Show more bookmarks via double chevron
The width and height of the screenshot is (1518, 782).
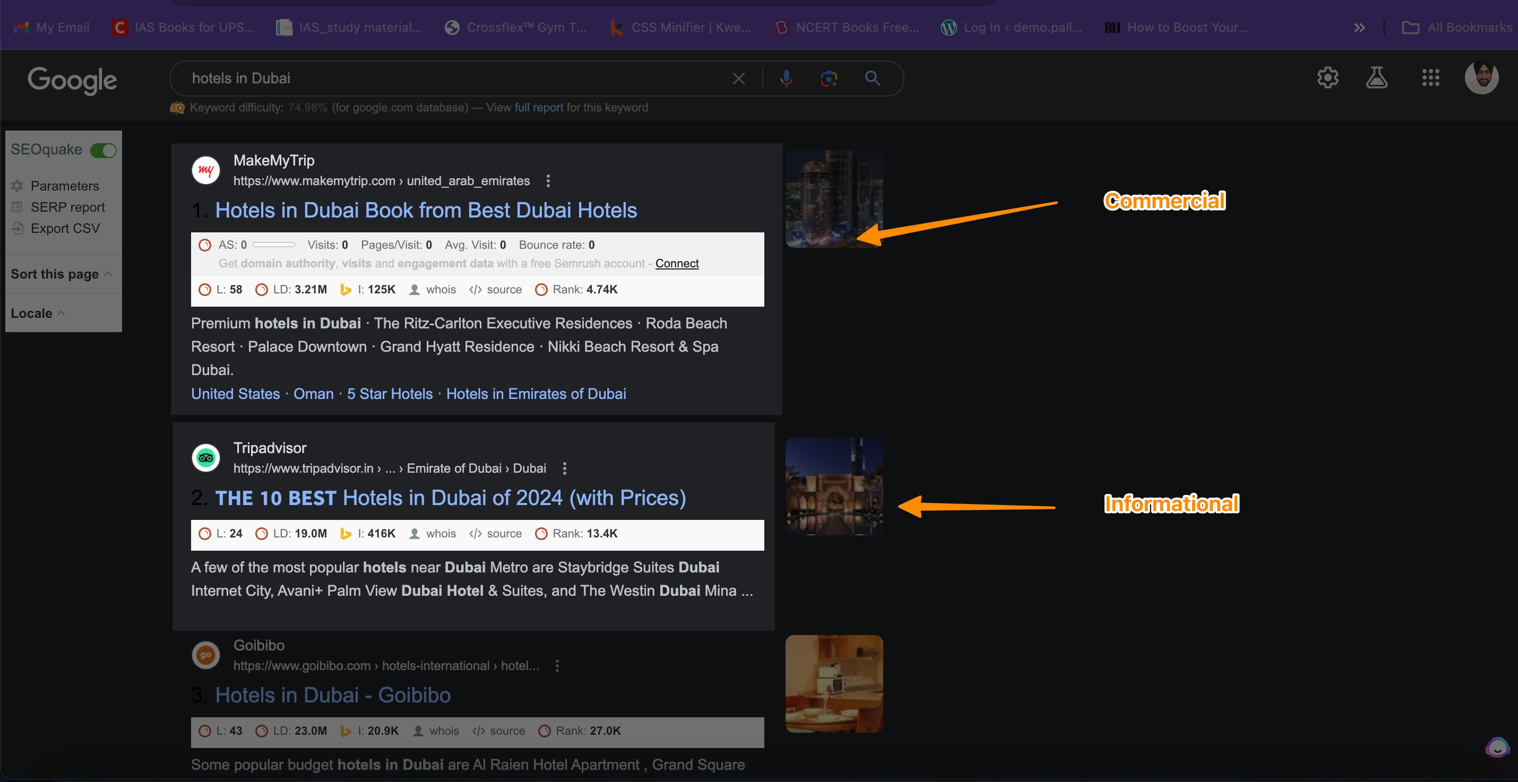pyautogui.click(x=1359, y=28)
